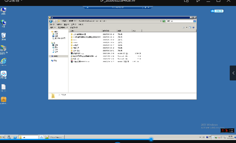Click the Explorer search input field
This screenshot has width=236, height=143.
pyautogui.click(x=179, y=21)
